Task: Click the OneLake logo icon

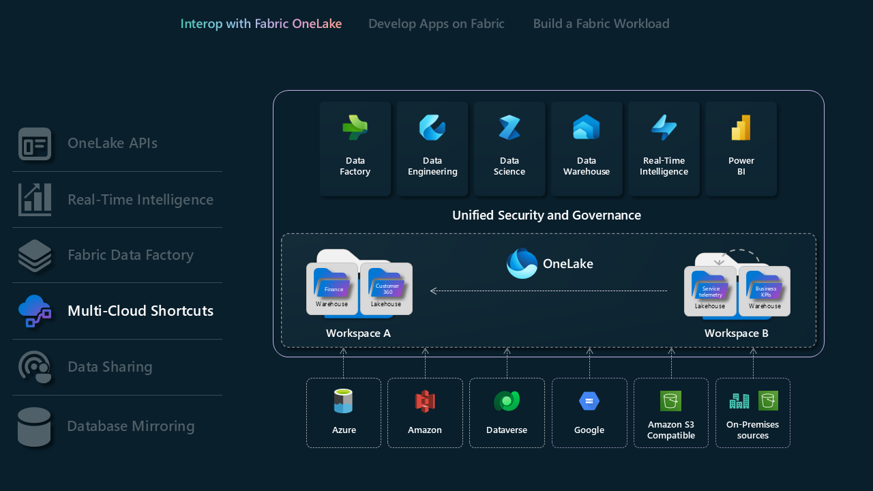Action: tap(522, 264)
